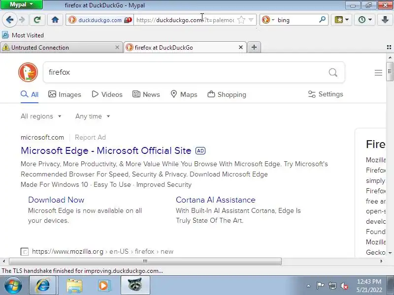394x295 pixels.
Task: Click the network tray icon
Action: click(332, 286)
